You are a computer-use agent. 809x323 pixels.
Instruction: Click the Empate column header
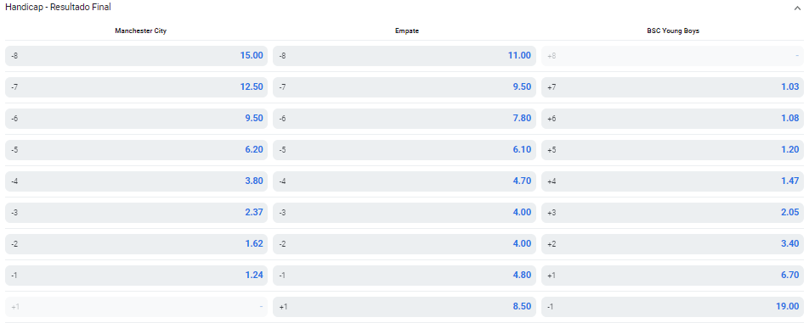pyautogui.click(x=406, y=31)
